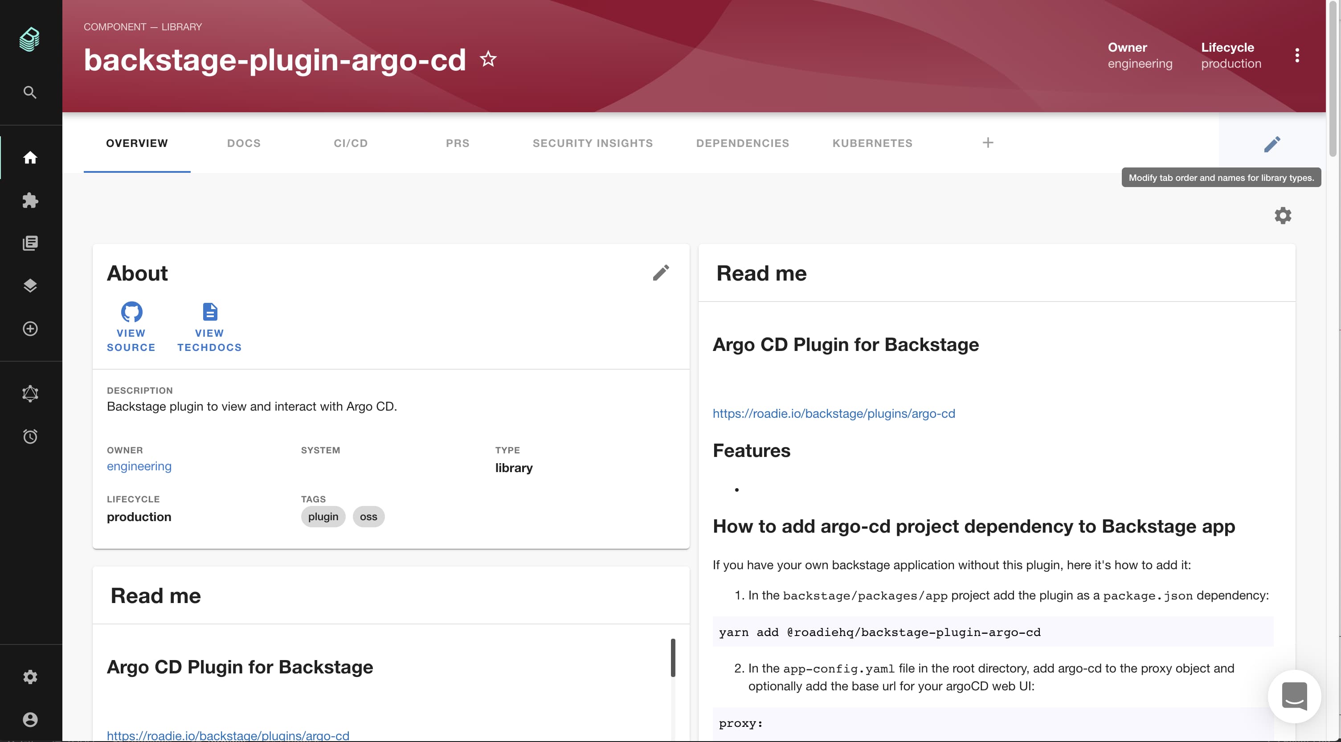Click the layers icon in sidebar
1341x742 pixels.
pos(30,285)
